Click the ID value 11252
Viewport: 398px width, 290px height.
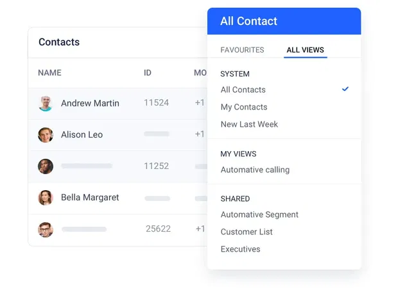[x=156, y=166]
